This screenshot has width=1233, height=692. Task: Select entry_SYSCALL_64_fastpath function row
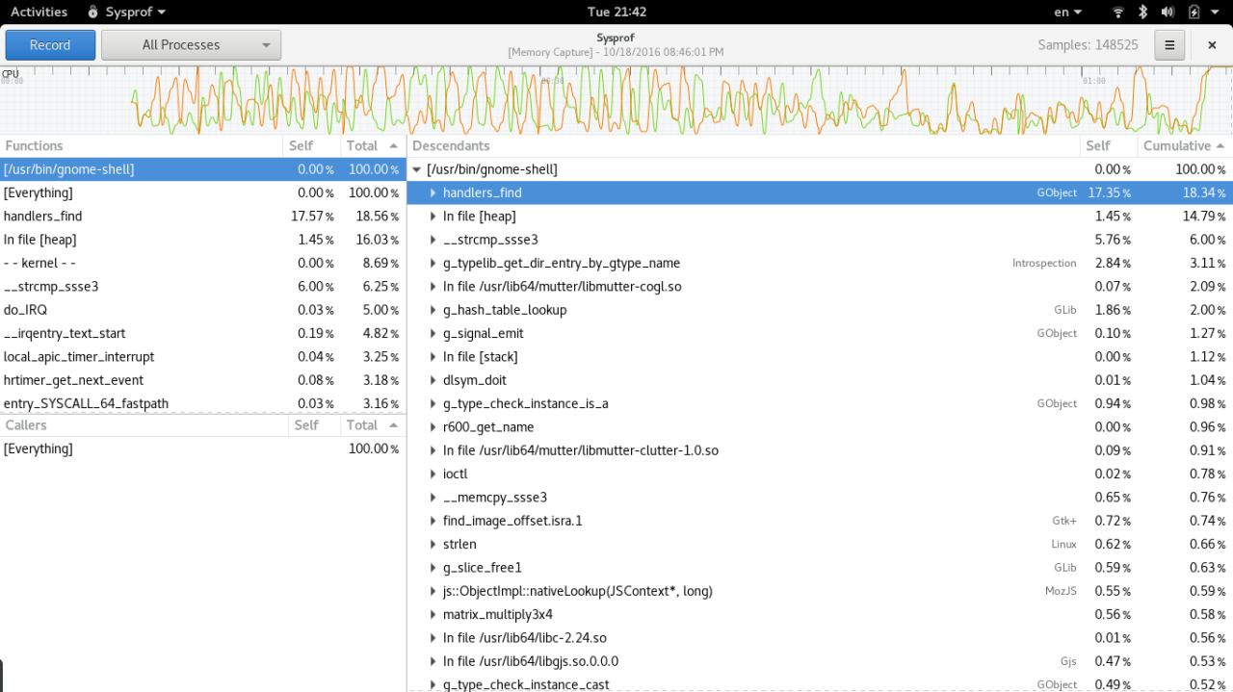click(202, 403)
